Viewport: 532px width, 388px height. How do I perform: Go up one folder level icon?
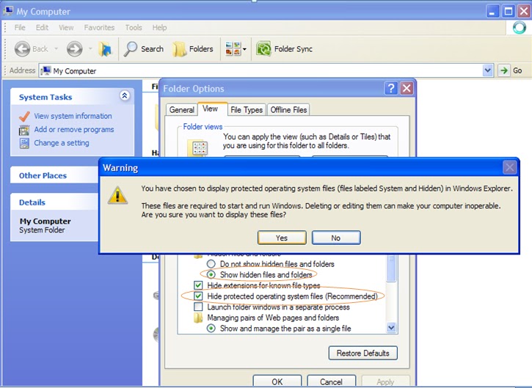(x=105, y=49)
